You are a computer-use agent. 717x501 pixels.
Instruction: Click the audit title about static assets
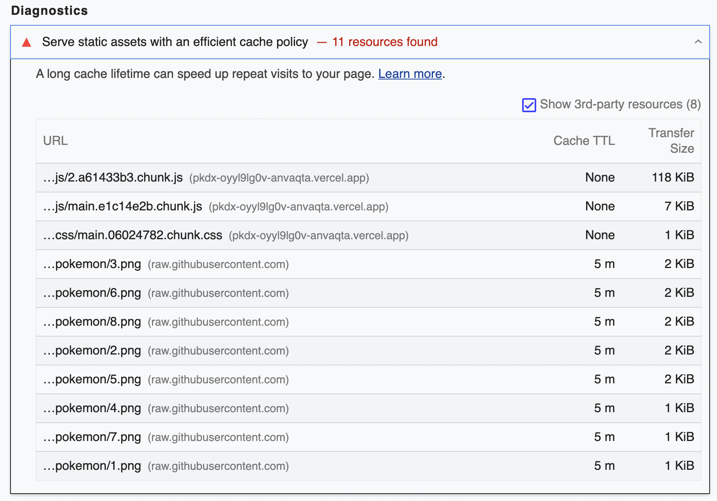pyautogui.click(x=175, y=42)
